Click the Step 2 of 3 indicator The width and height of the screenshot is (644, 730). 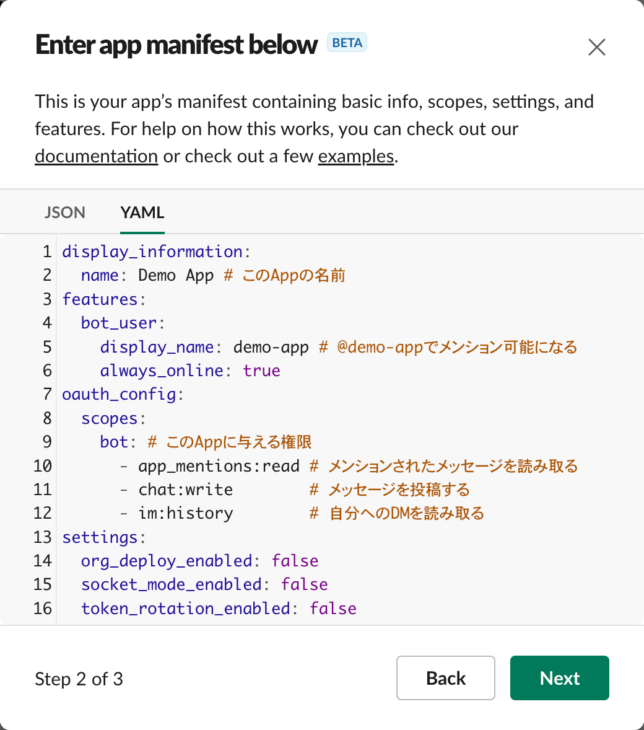(79, 679)
